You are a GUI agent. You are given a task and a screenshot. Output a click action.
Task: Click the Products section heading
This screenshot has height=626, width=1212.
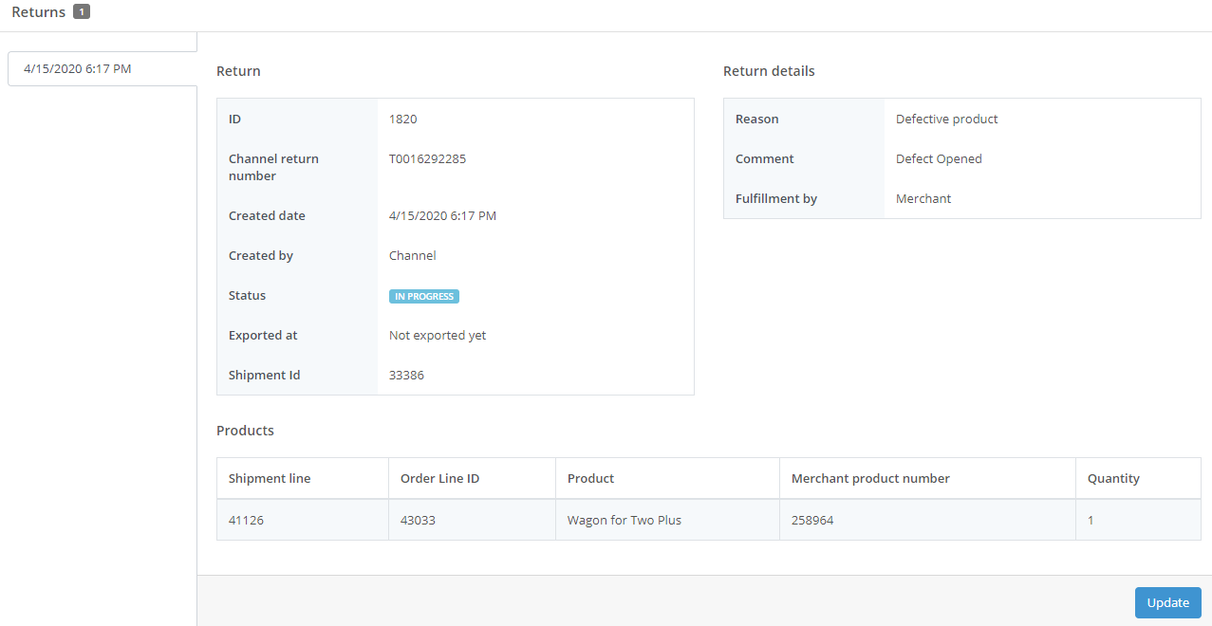245,431
